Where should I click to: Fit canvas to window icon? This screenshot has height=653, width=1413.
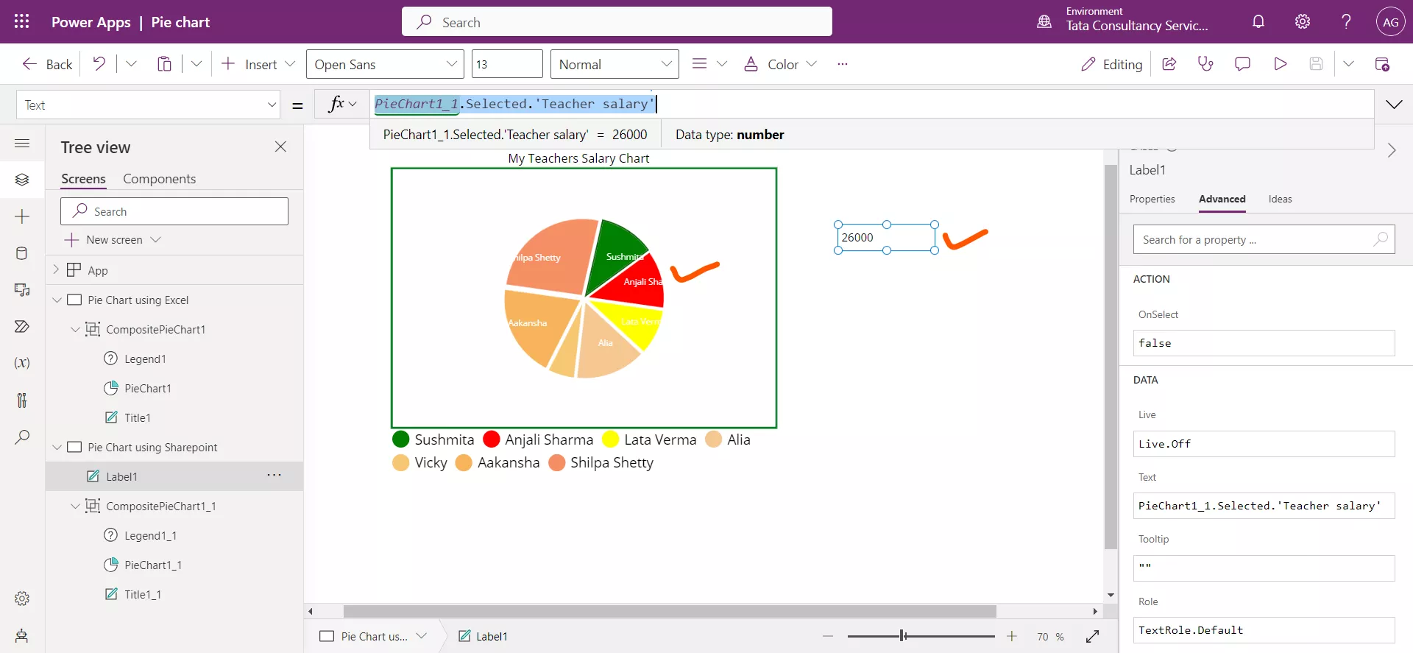(x=1092, y=636)
